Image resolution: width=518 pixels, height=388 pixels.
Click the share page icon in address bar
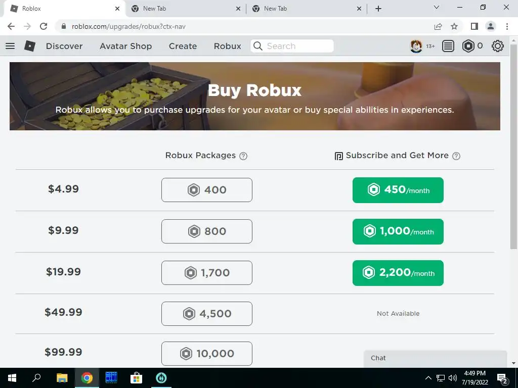pyautogui.click(x=438, y=26)
